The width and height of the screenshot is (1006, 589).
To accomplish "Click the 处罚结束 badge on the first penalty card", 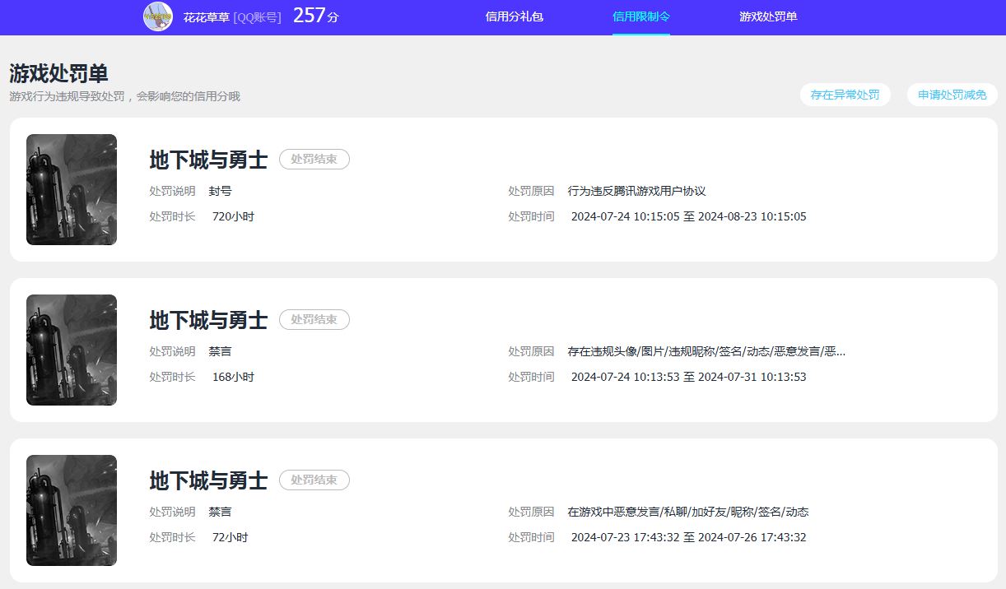I will click(x=314, y=159).
